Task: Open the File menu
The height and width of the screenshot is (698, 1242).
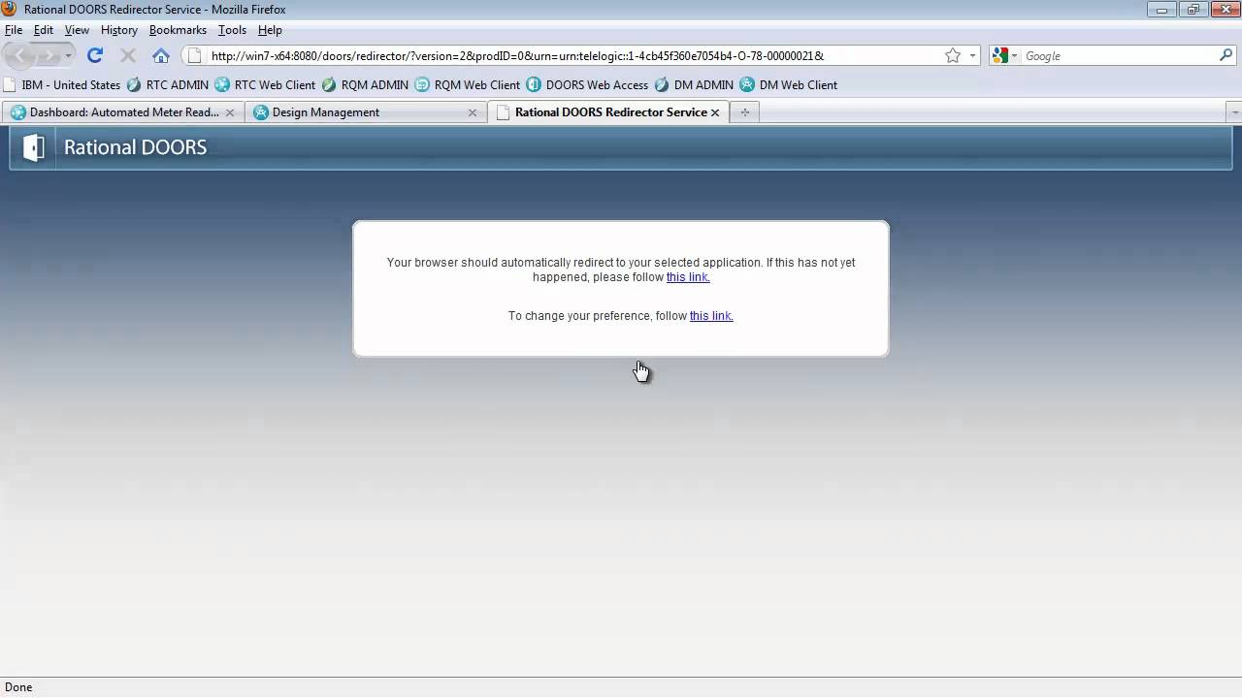Action: click(14, 30)
